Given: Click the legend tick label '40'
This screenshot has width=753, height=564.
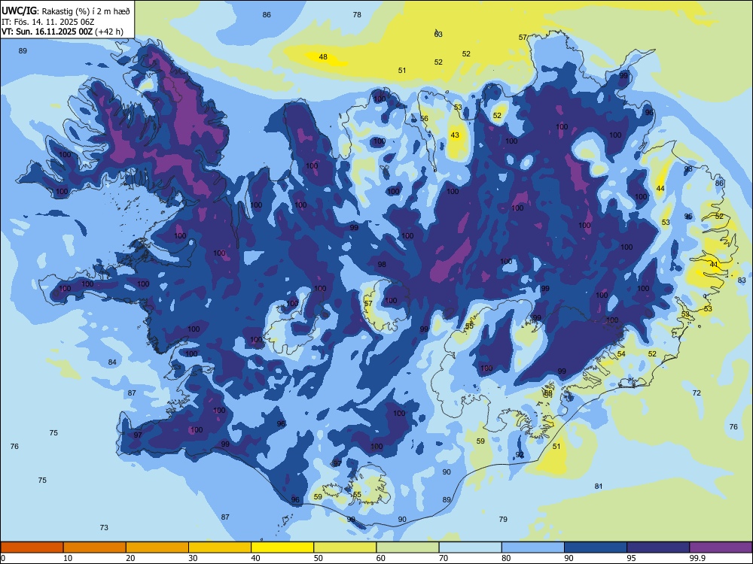Looking at the screenshot, I should 255,558.
